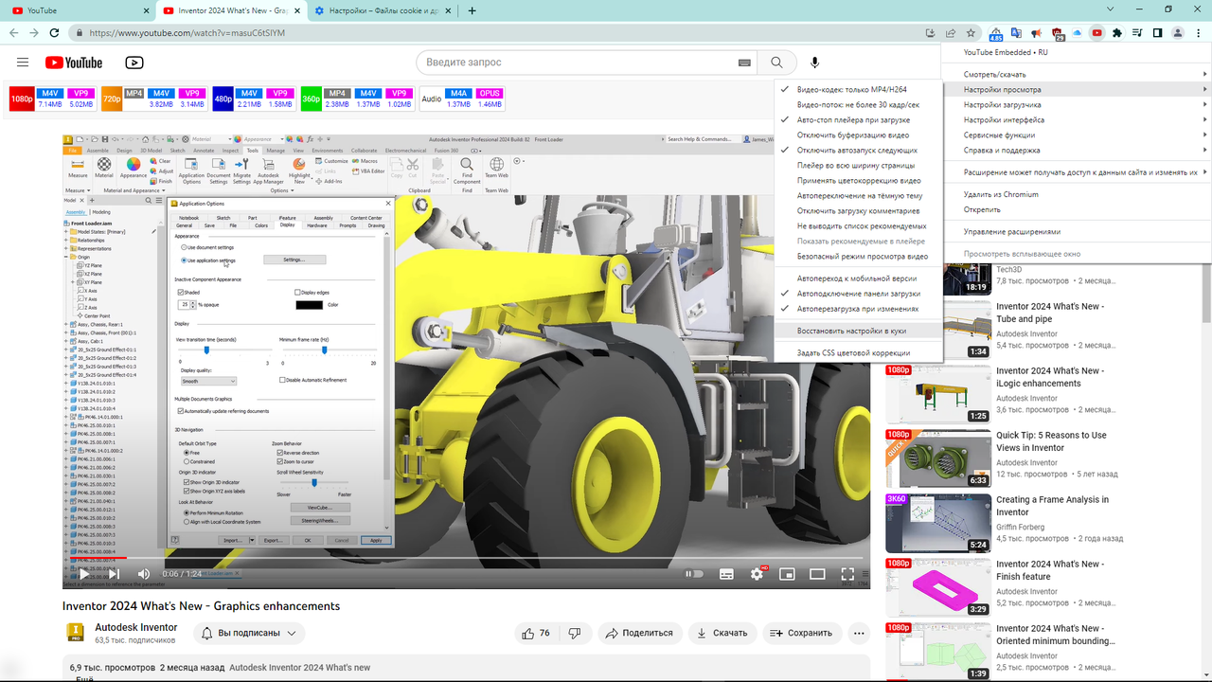Image resolution: width=1212 pixels, height=682 pixels.
Task: Toggle 'Видео-поток: не более 30 кадр/сек'
Action: pos(859,105)
